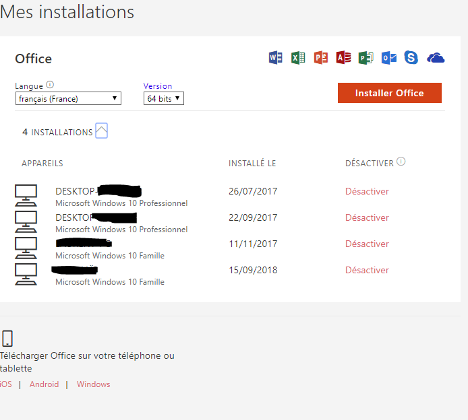Collapse the 4 installations list
468x420 pixels.
click(101, 131)
